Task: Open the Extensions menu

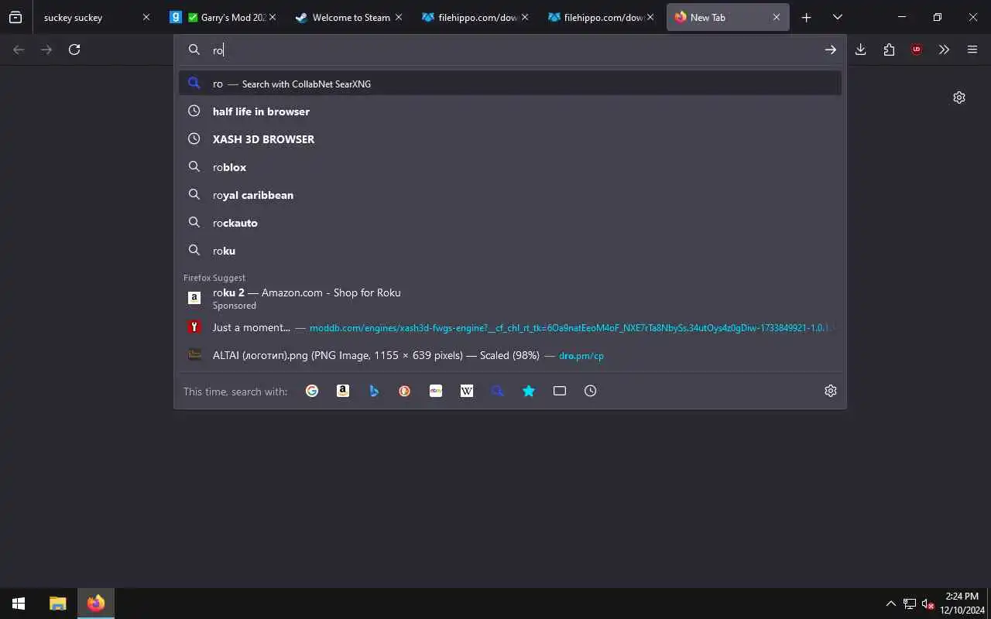Action: pos(889,50)
